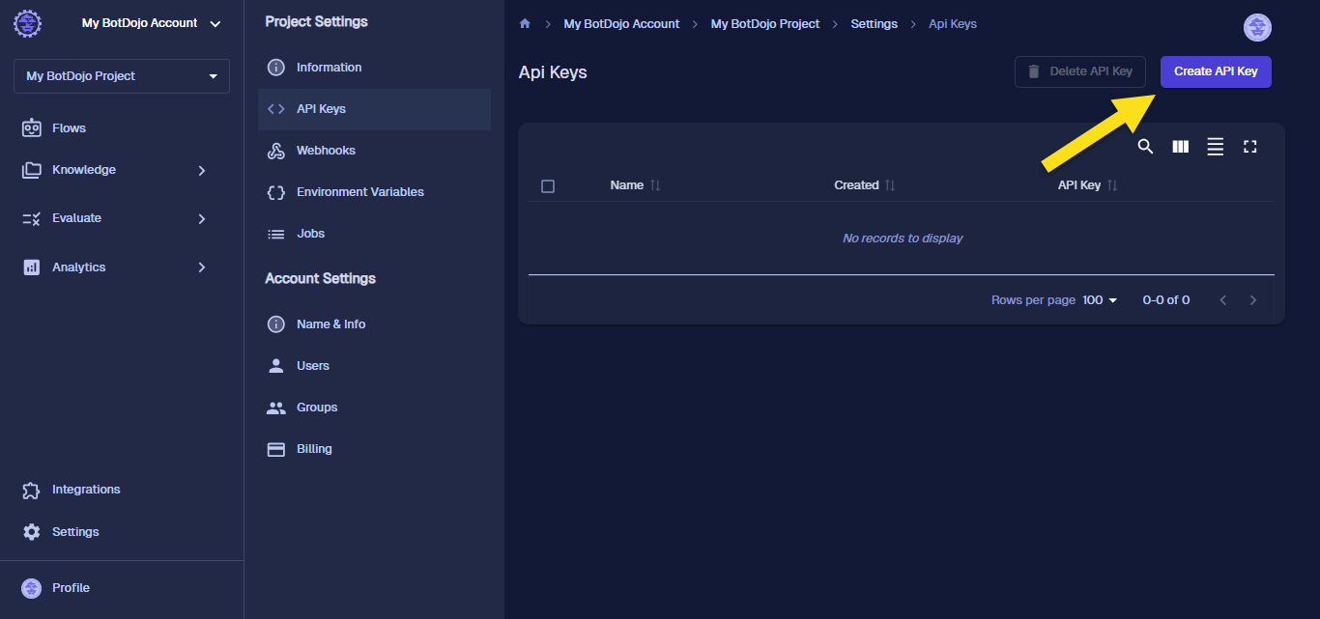This screenshot has width=1320, height=619.
Task: Click the Knowledge folder icon
Action: [32, 170]
